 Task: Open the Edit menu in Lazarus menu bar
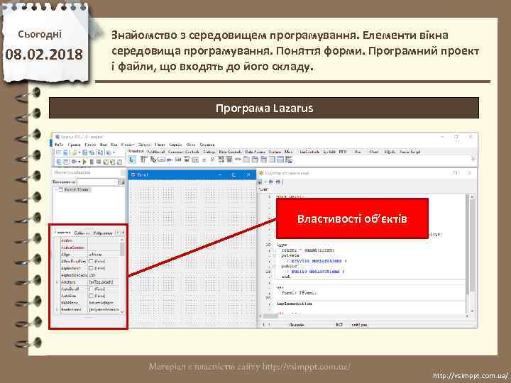click(x=74, y=145)
